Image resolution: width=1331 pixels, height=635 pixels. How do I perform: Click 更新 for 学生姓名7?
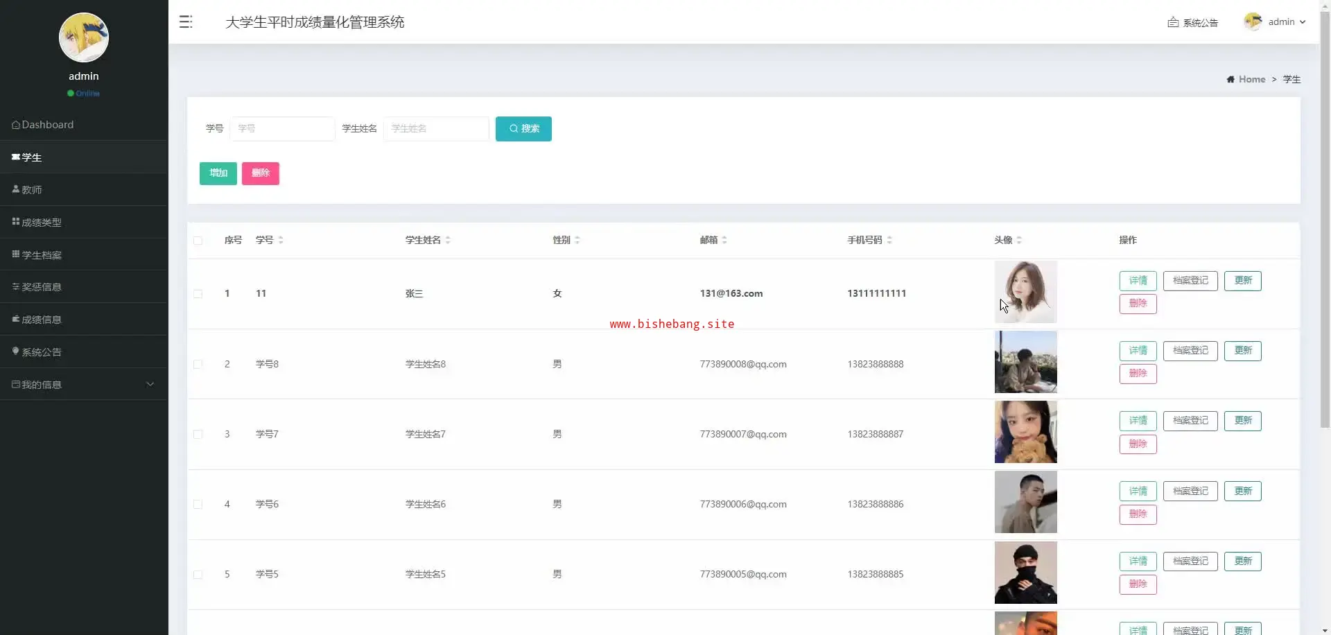(1243, 421)
